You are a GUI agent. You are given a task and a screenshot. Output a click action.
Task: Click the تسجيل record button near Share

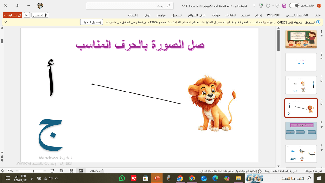coord(40,15)
